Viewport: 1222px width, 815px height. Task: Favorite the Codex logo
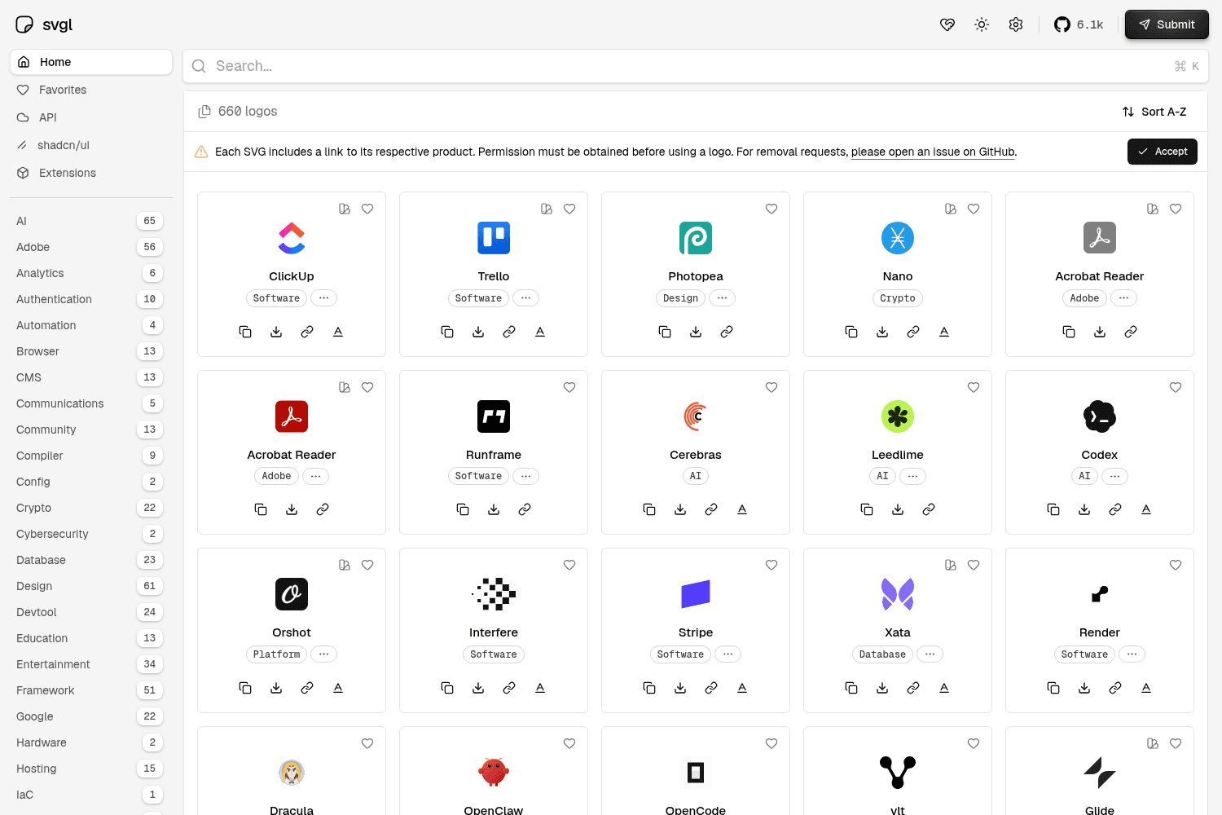(1176, 387)
